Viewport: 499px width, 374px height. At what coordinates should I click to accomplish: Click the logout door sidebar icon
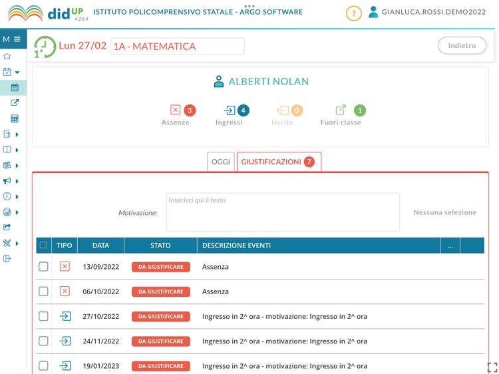(7, 258)
